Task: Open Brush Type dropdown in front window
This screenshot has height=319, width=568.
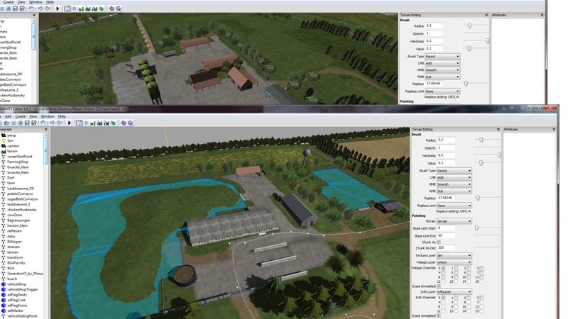Action: point(454,170)
